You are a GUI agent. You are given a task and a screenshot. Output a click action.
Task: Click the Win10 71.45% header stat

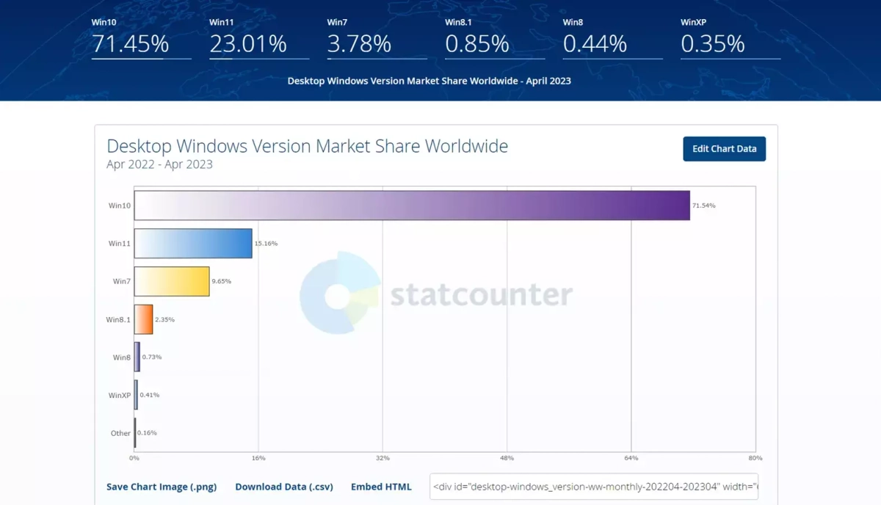(x=131, y=43)
